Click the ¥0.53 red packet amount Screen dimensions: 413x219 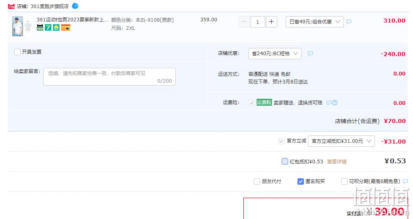click(395, 161)
